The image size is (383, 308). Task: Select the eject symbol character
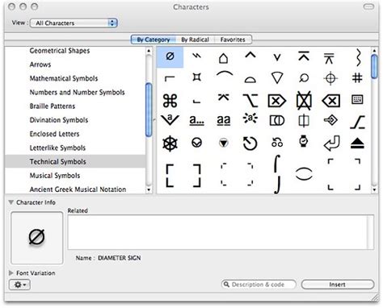357,144
